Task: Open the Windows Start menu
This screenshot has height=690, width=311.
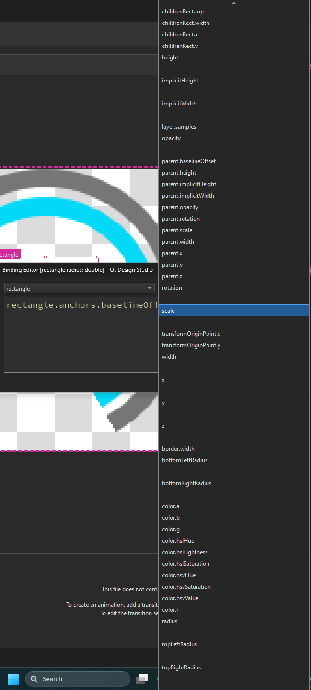Action: pyautogui.click(x=13, y=679)
